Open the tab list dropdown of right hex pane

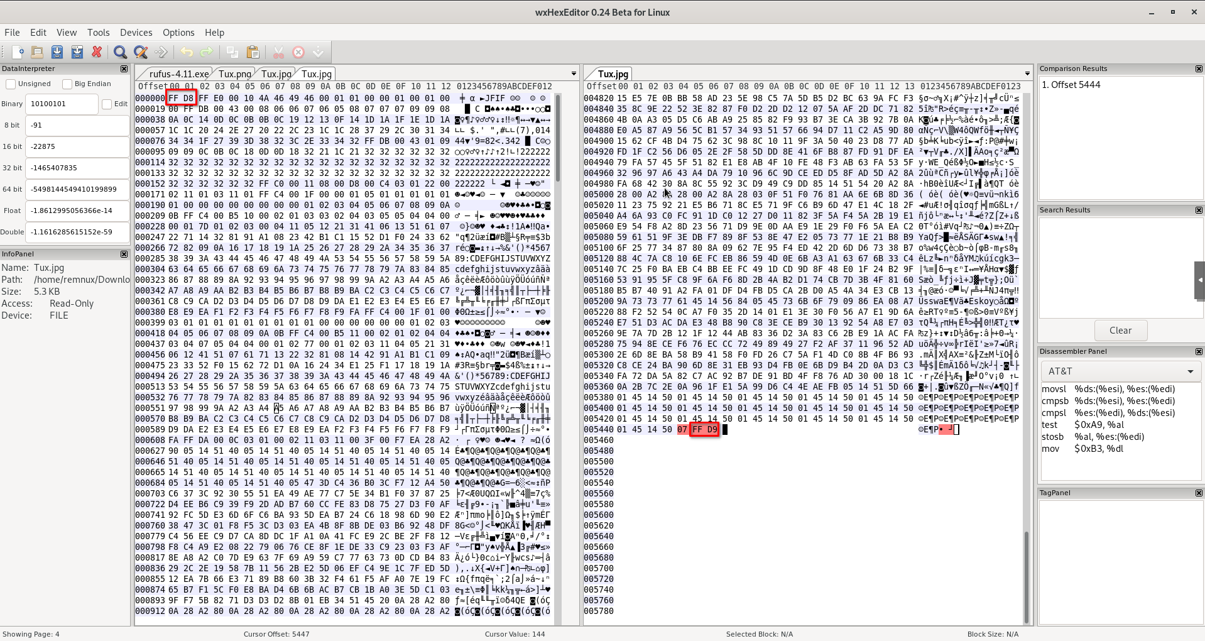1027,74
